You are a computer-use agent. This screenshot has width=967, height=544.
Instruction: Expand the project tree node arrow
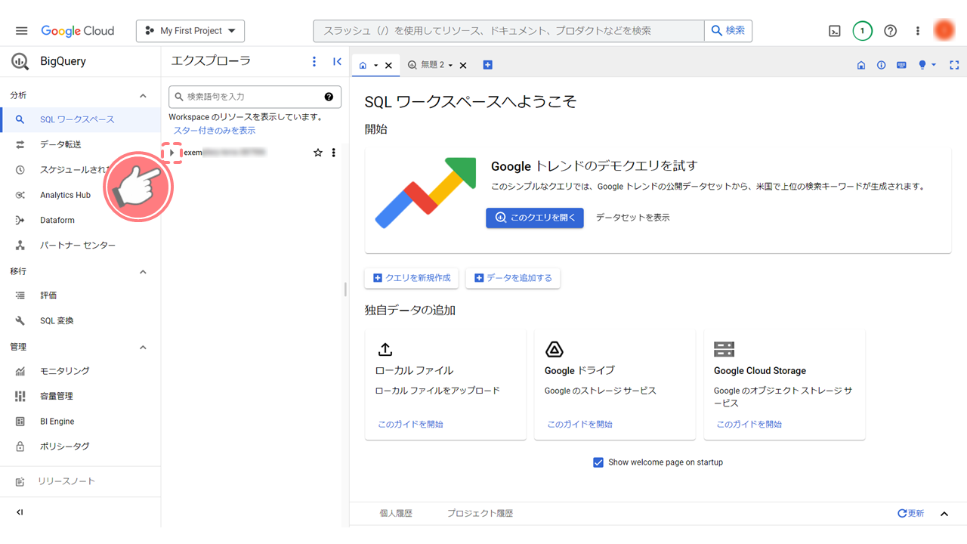tap(172, 153)
